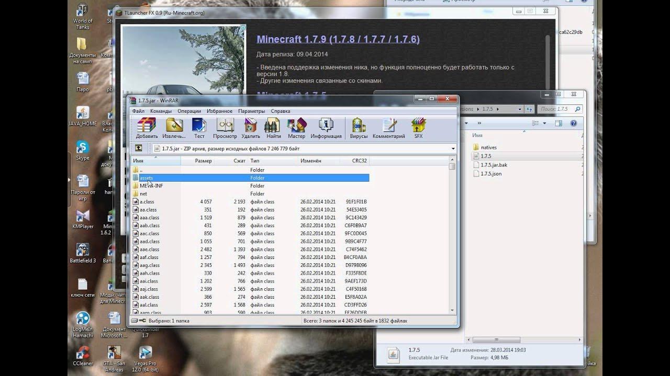Open the CCleaner desktop icon
Viewport: 670px width, 376px height.
83,356
